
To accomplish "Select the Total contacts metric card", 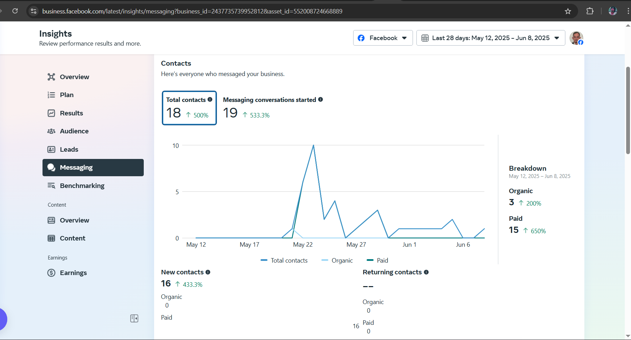I will point(189,108).
